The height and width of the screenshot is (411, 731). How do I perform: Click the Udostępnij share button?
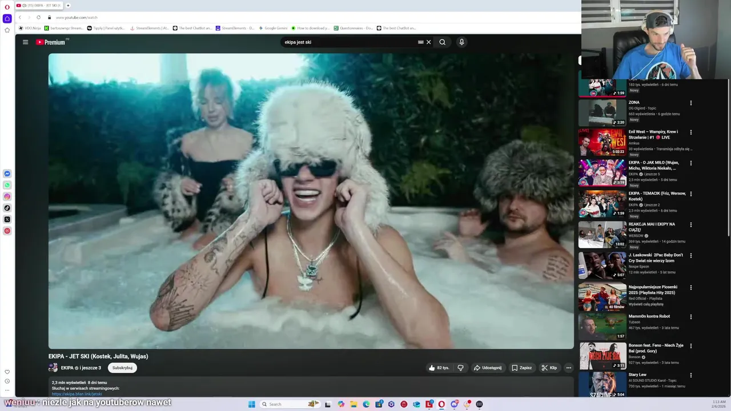coord(488,368)
